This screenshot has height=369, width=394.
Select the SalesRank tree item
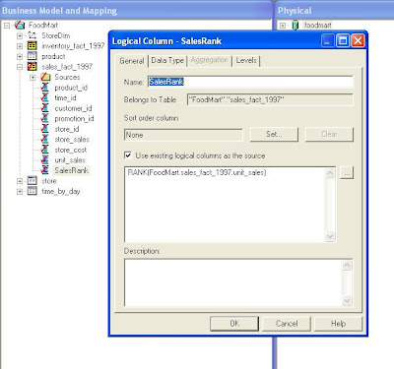tap(71, 170)
